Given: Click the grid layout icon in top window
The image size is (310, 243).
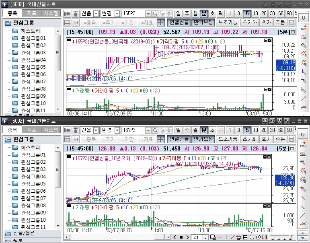Looking at the screenshot, I should click(68, 22).
